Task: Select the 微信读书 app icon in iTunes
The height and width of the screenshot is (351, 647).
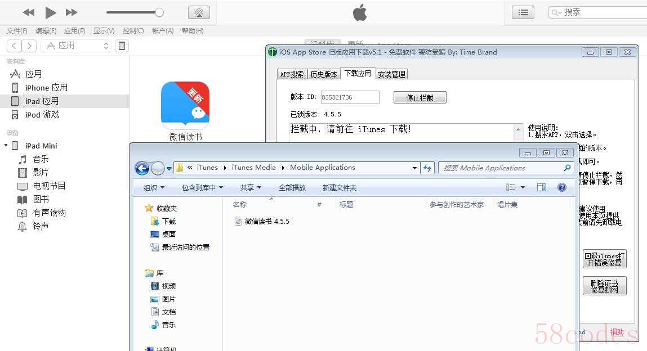Action: tap(185, 105)
